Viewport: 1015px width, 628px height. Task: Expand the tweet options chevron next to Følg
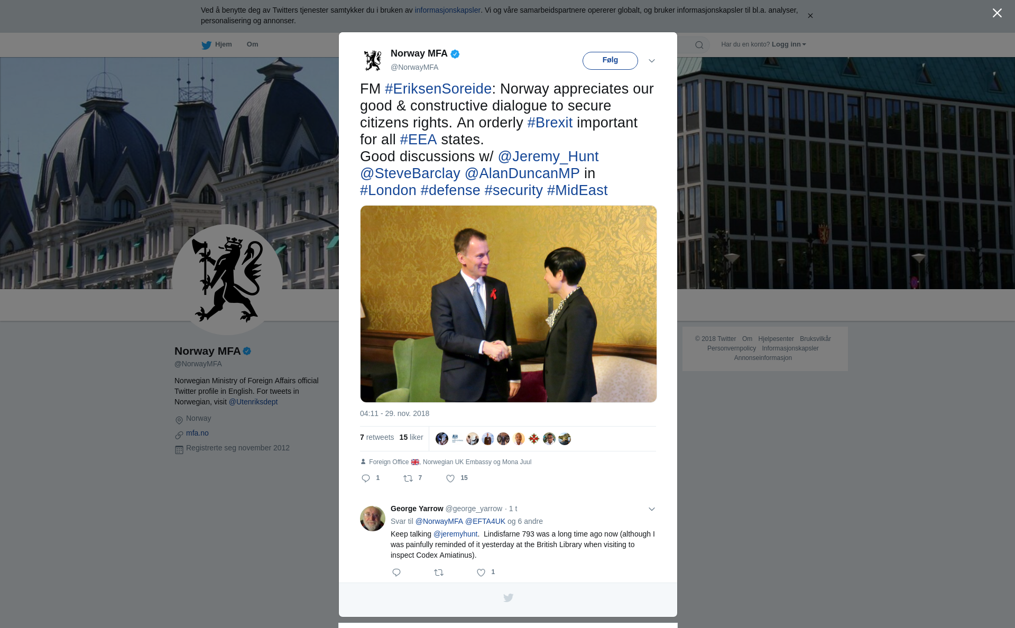tap(652, 61)
